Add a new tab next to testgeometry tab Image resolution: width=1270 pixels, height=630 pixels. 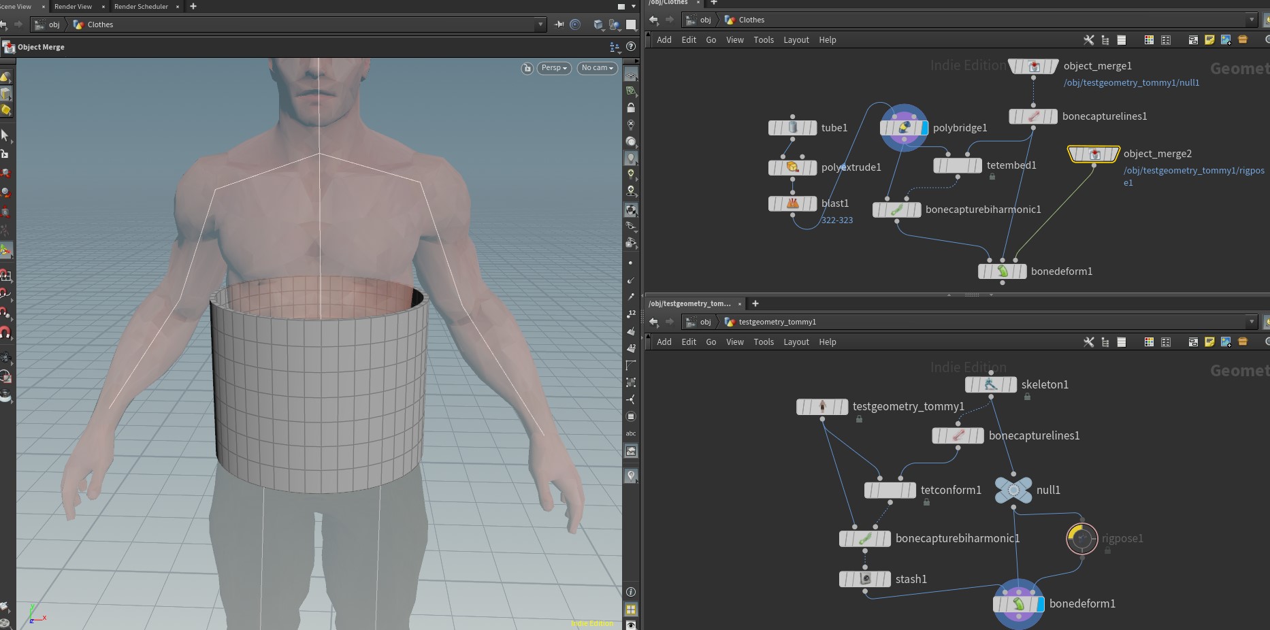click(755, 303)
